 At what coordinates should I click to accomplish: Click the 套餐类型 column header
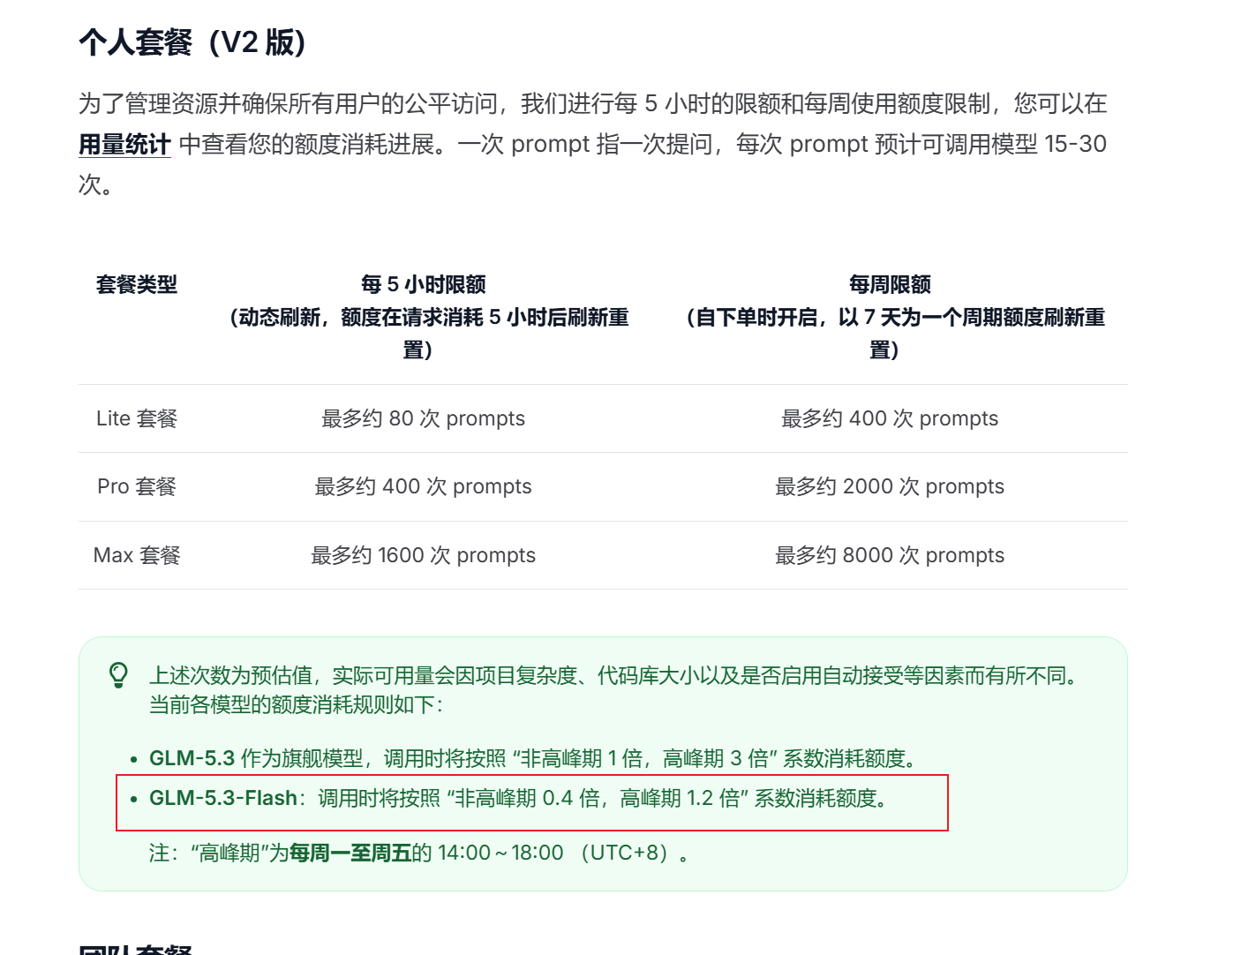(x=137, y=284)
